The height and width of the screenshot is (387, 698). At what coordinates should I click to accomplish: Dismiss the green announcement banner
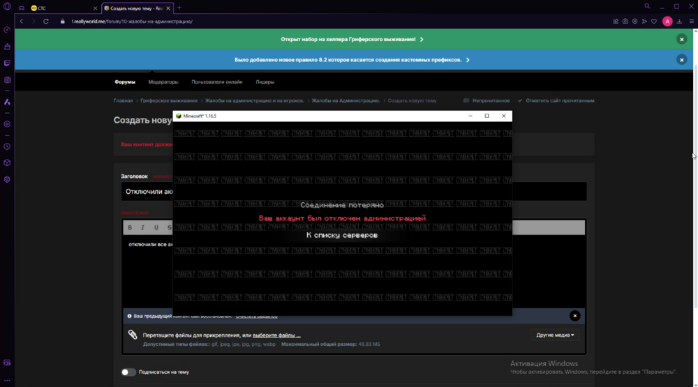(681, 39)
